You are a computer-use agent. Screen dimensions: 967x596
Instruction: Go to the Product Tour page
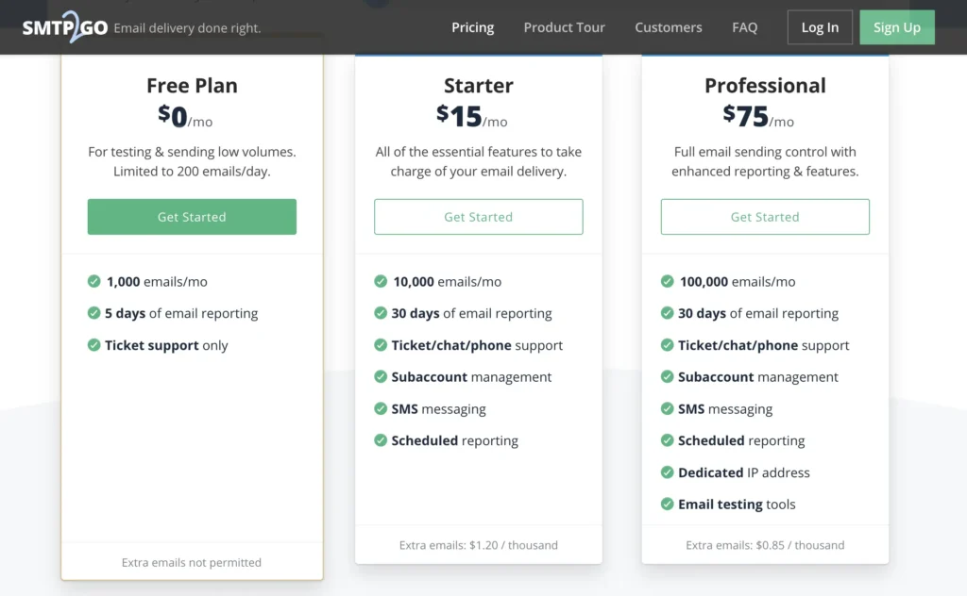564,27
